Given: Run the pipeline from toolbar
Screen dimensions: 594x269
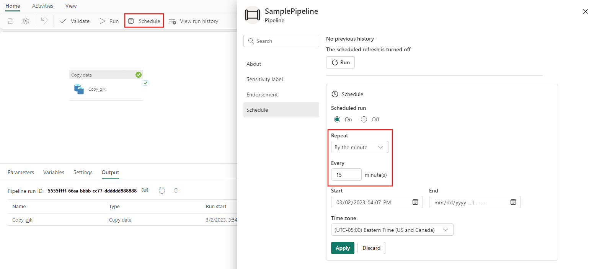Looking at the screenshot, I should (x=109, y=21).
